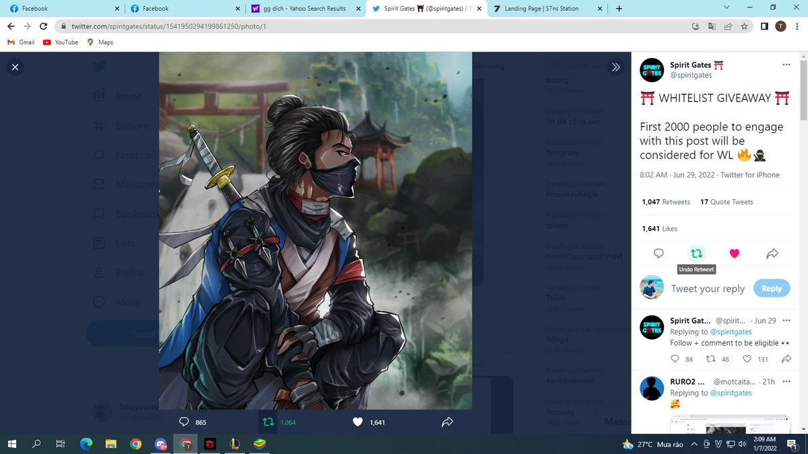Go back to previous page
808x454 pixels.
click(x=11, y=26)
